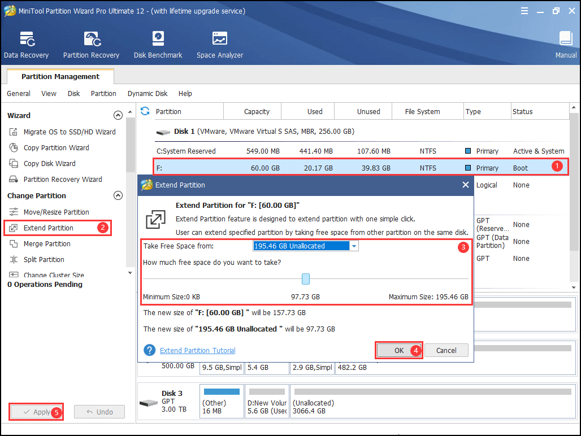The width and height of the screenshot is (581, 436).
Task: Select the 9.5 GB,Simpl partition block
Action: tap(222, 368)
